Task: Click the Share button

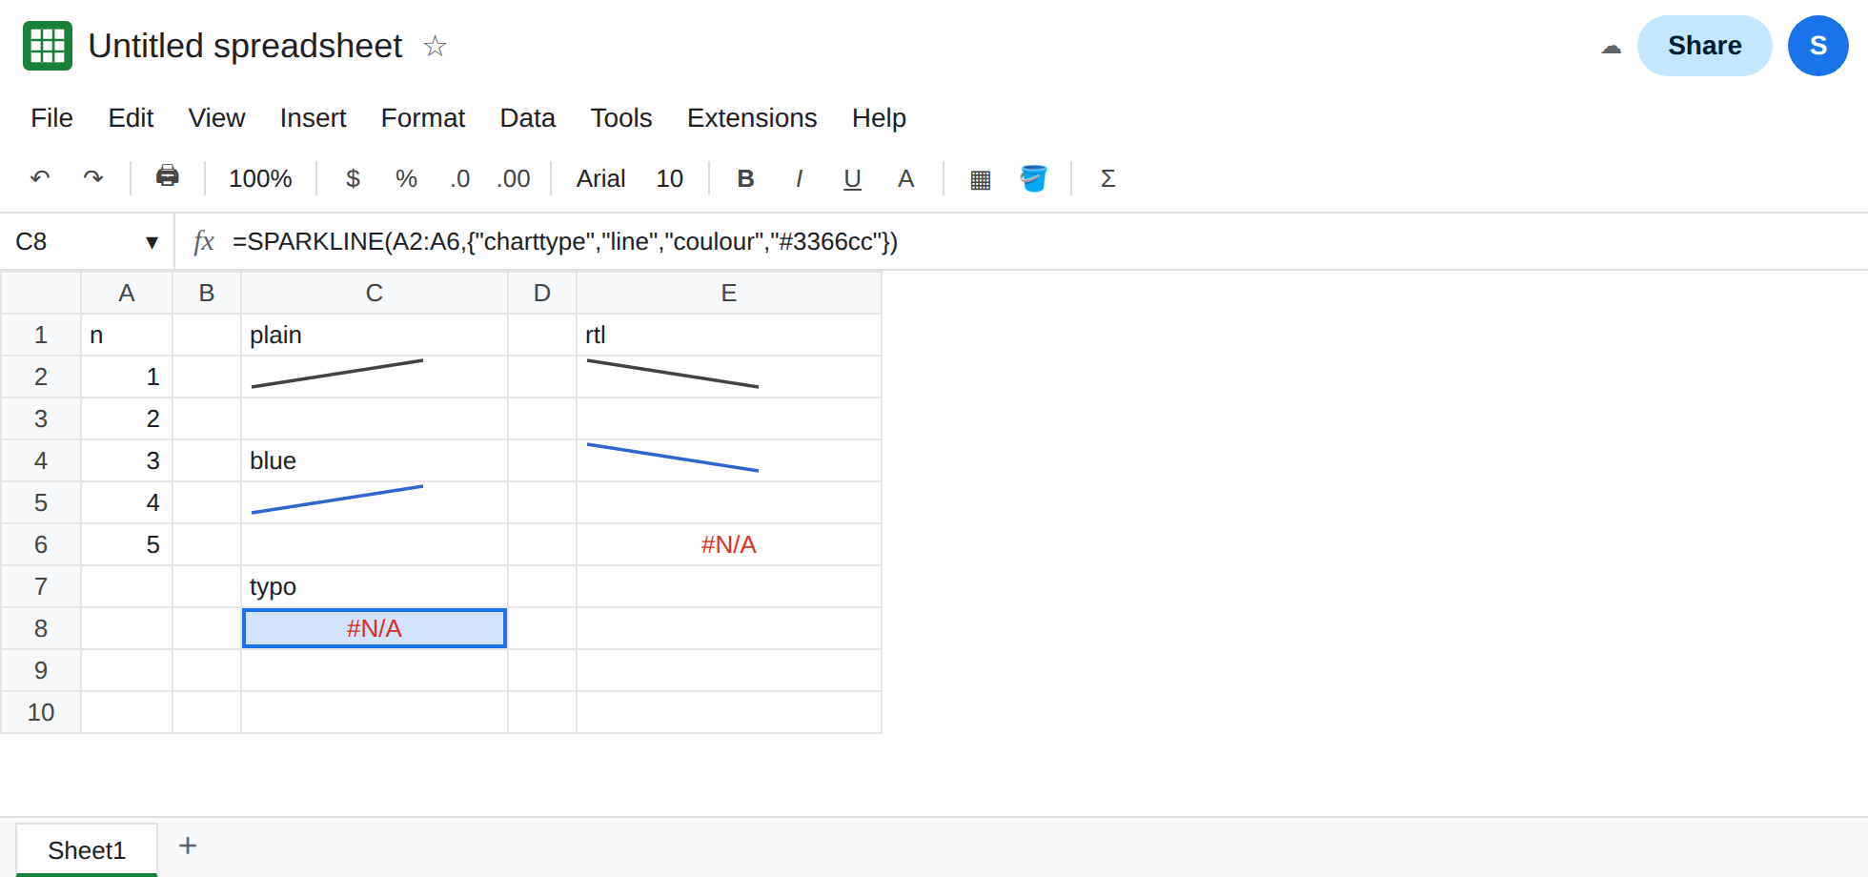Action: (1704, 46)
